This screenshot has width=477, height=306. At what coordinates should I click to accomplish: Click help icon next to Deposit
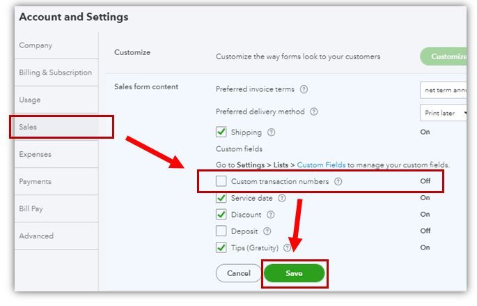point(267,231)
